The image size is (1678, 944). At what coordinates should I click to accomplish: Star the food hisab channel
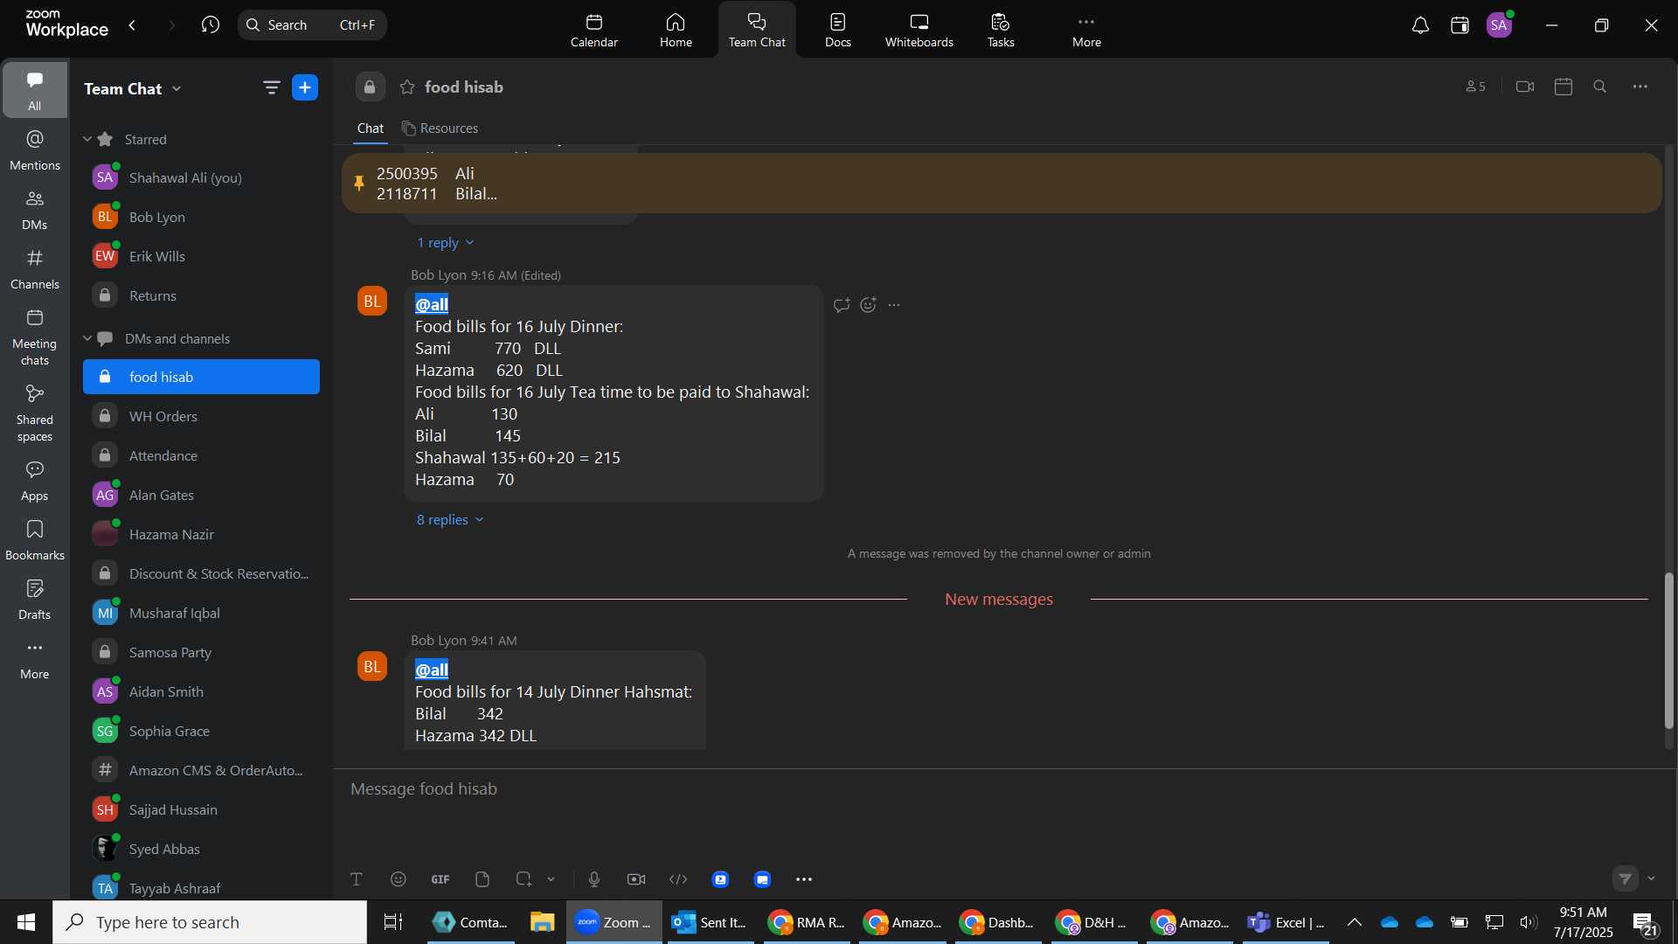point(407,87)
